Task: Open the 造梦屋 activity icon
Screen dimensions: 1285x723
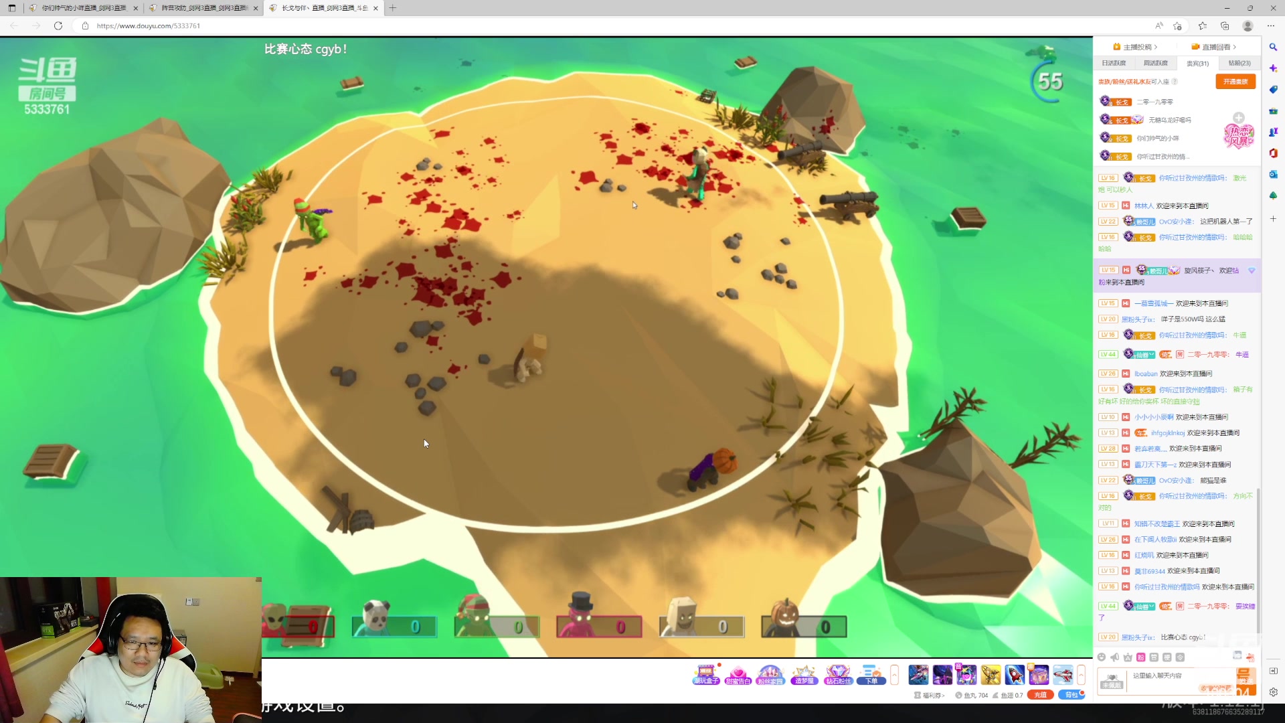Action: click(x=804, y=675)
